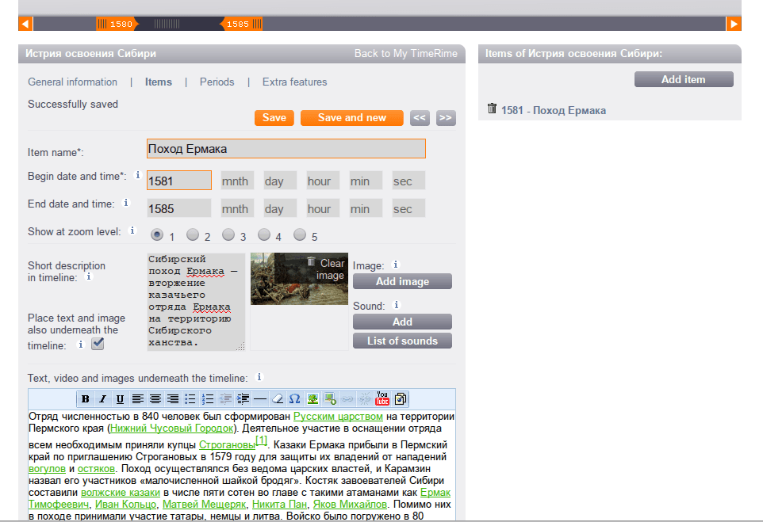Insert a special character with the Omega icon
Viewport: 763px width, 522px height.
[x=294, y=398]
